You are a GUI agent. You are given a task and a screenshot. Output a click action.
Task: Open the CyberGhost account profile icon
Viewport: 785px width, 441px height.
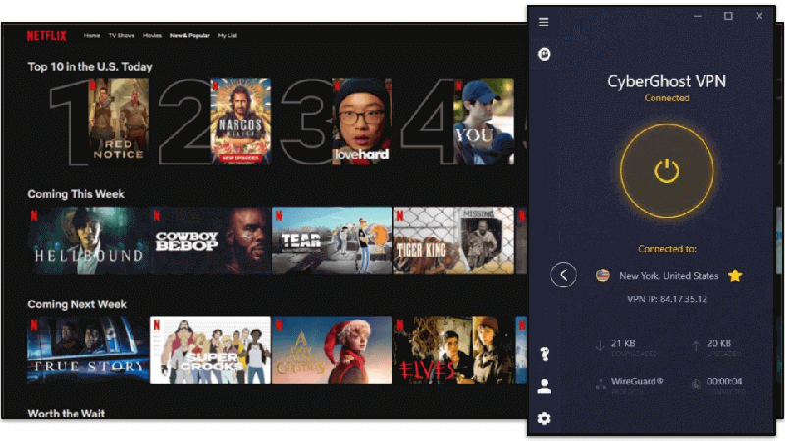coord(545,386)
